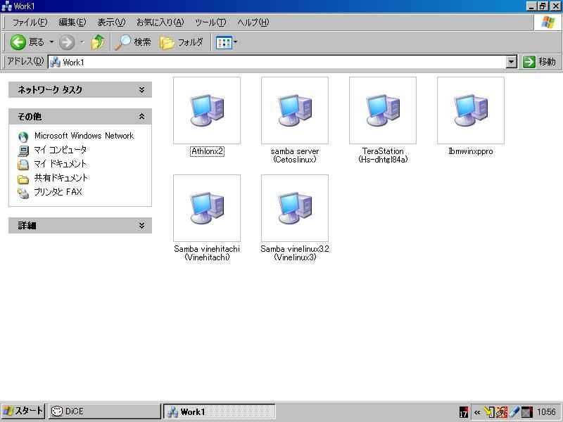
Task: Click the yellow tray icon after the chevron
Action: click(x=489, y=412)
